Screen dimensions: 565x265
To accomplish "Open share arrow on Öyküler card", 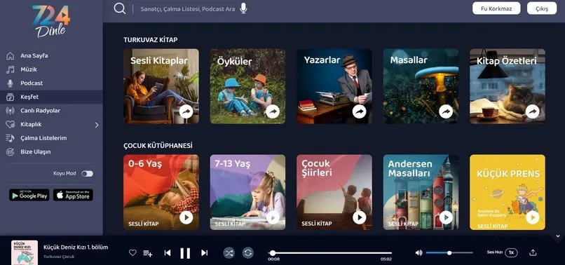I will click(x=273, y=111).
